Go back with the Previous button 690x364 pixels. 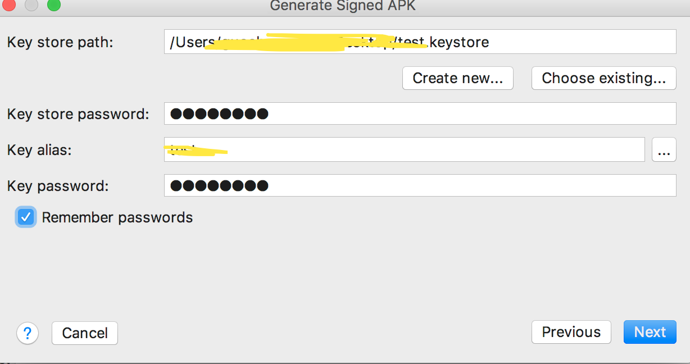point(571,332)
